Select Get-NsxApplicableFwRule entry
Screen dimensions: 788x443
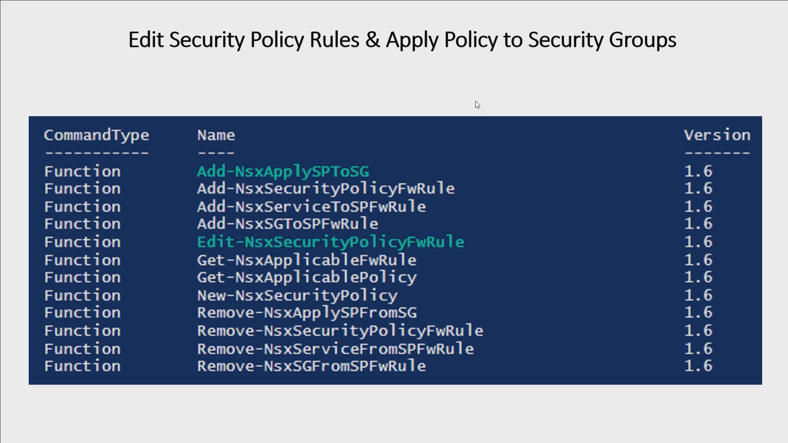306,260
